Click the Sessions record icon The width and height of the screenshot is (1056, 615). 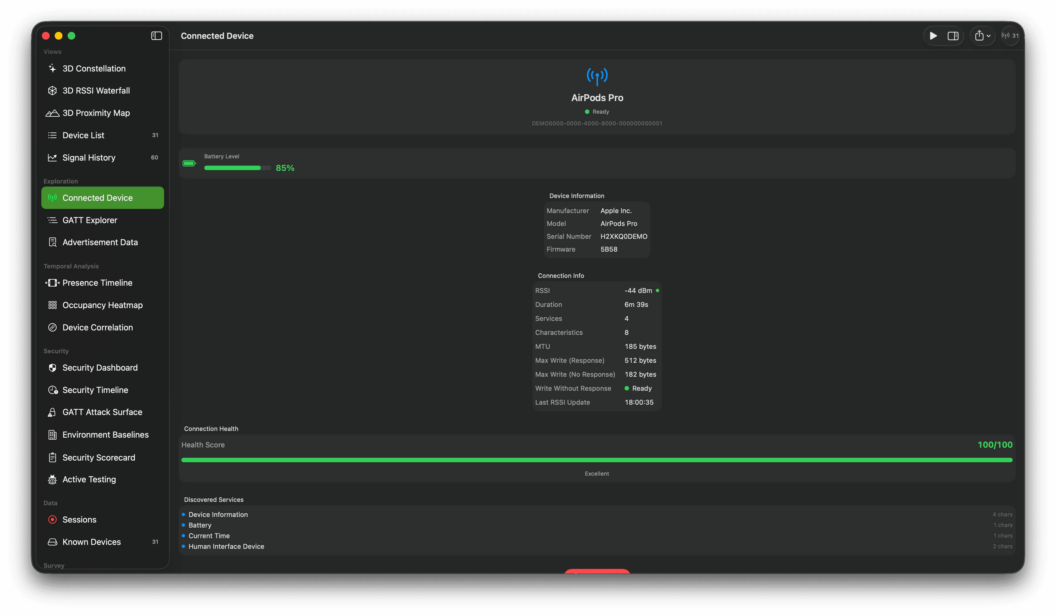52,519
